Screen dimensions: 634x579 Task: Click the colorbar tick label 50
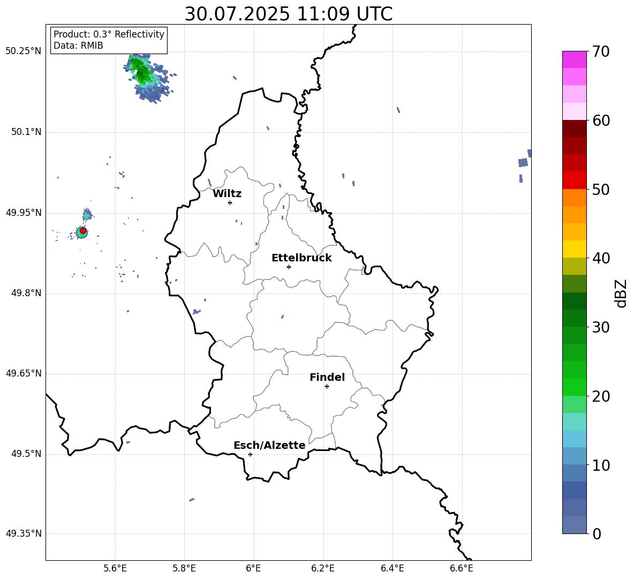(601, 189)
